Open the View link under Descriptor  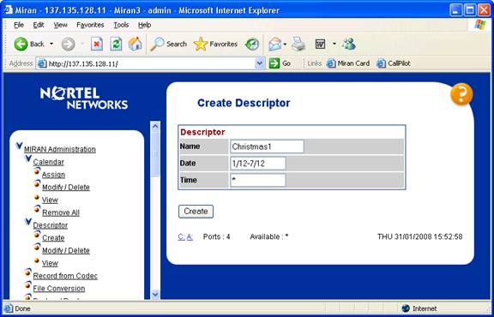pyautogui.click(x=50, y=263)
